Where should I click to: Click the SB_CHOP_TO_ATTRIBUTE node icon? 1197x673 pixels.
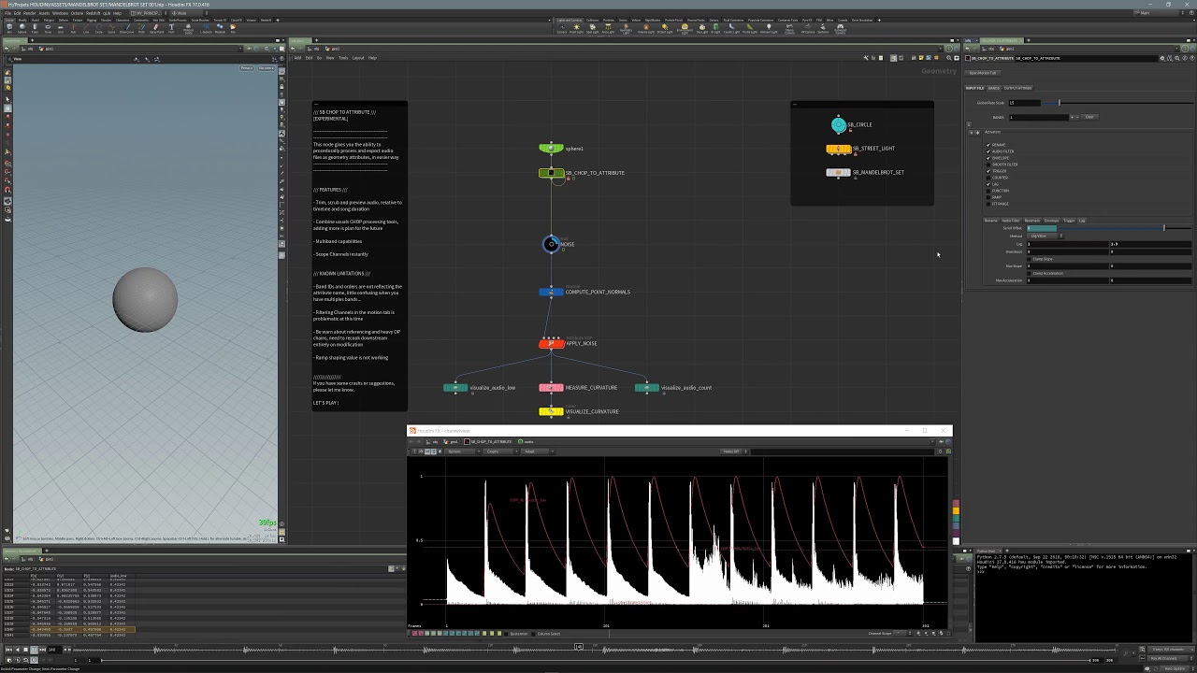pyautogui.click(x=551, y=173)
